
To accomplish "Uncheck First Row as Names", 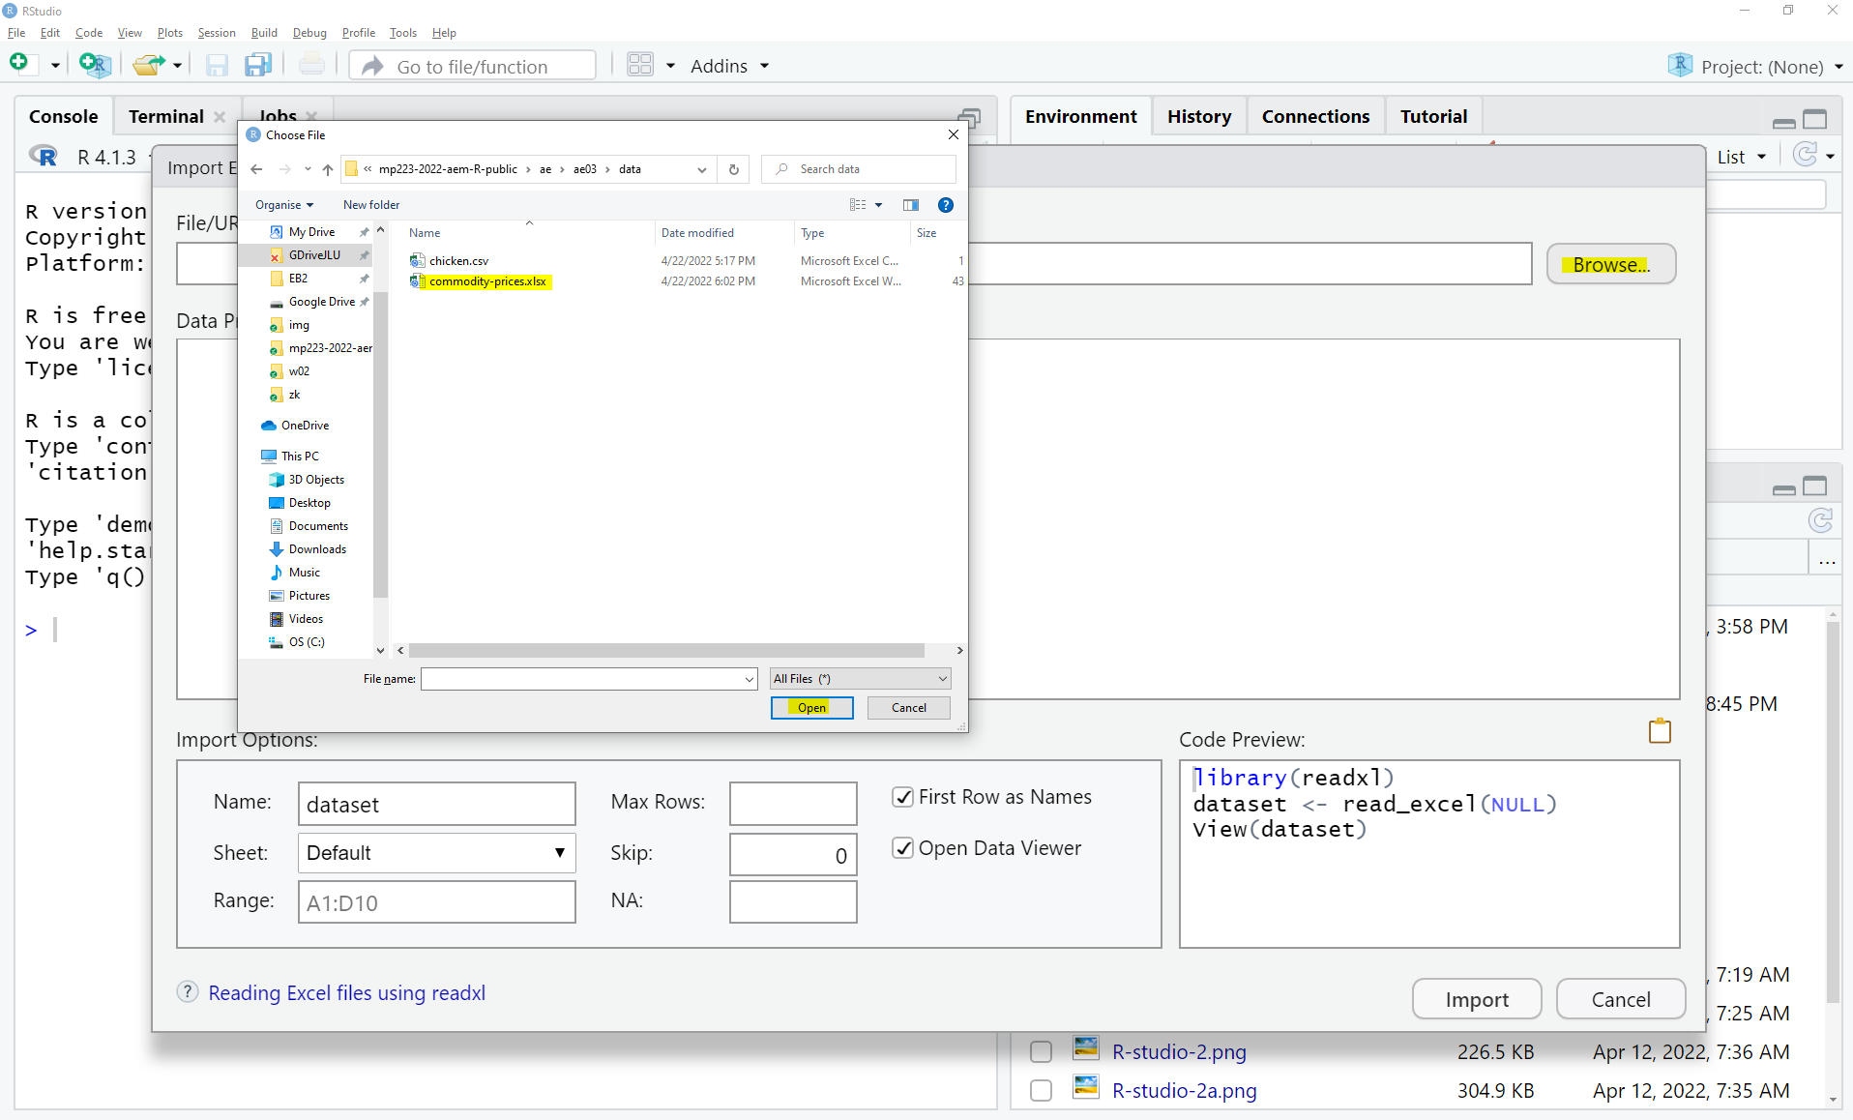I will click(903, 797).
